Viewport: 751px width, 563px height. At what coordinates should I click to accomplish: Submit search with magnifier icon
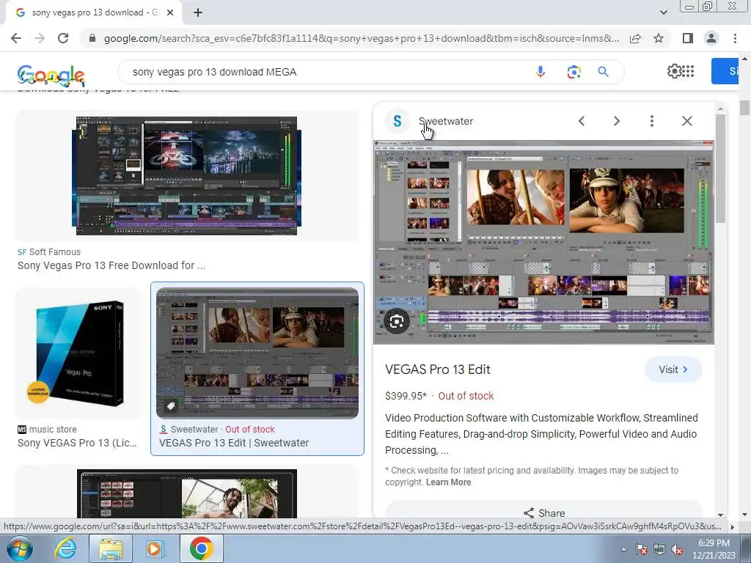603,72
